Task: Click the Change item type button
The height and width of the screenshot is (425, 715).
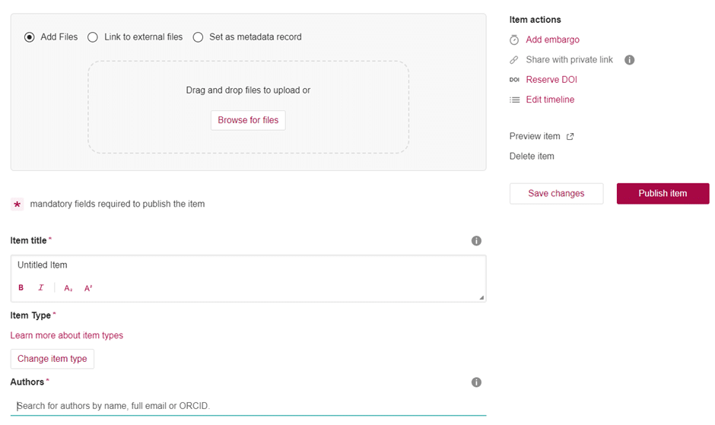Action: pos(52,359)
